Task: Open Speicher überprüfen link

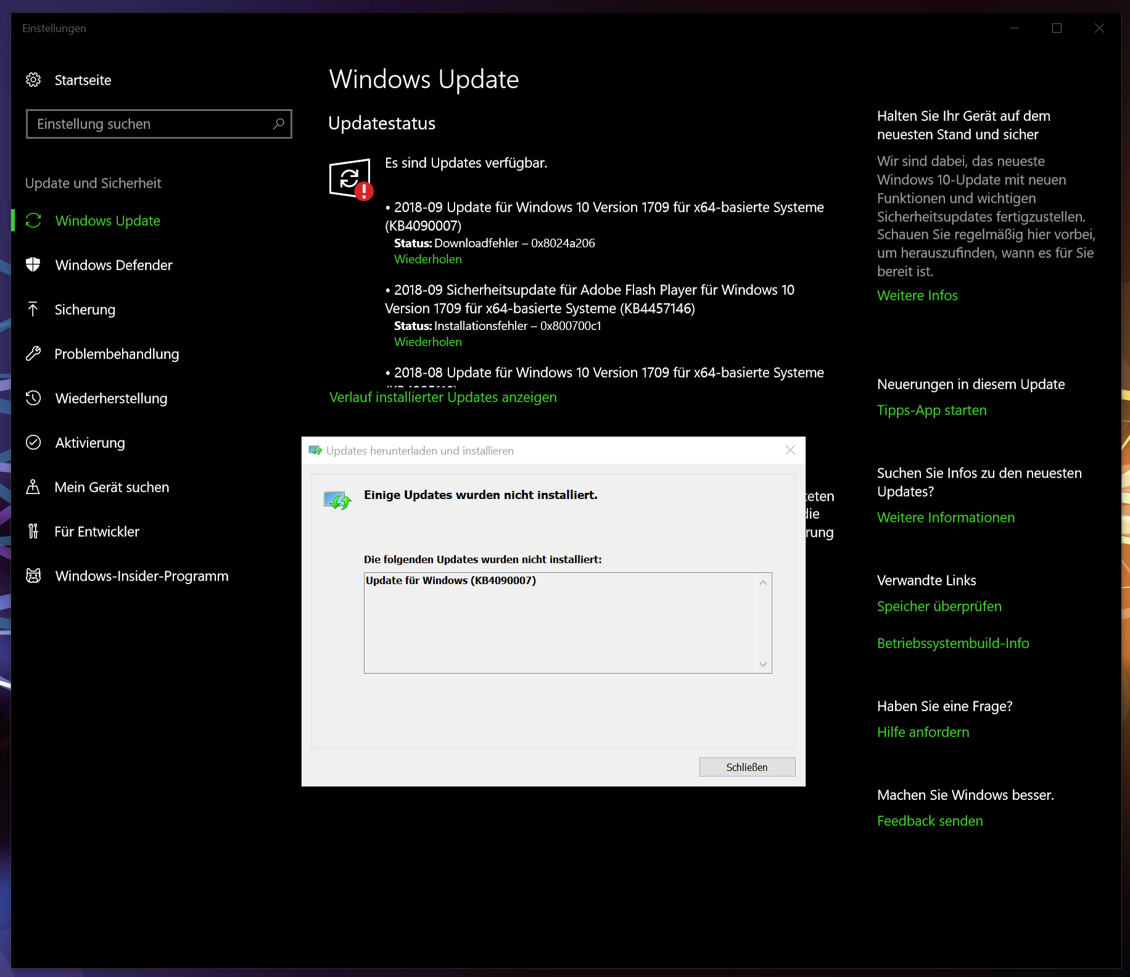Action: pyautogui.click(x=939, y=606)
